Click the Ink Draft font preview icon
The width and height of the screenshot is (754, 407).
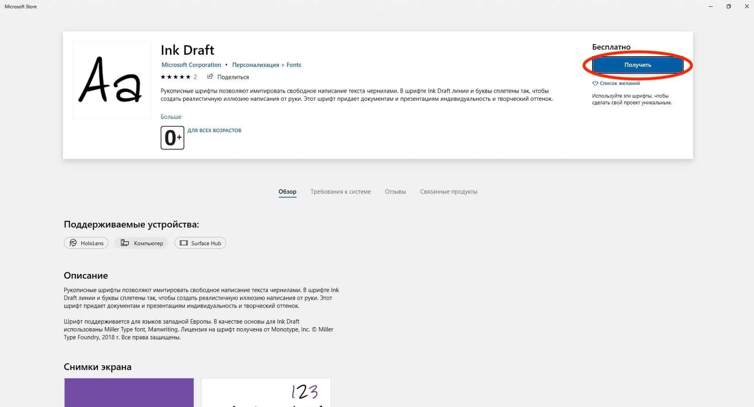112,80
